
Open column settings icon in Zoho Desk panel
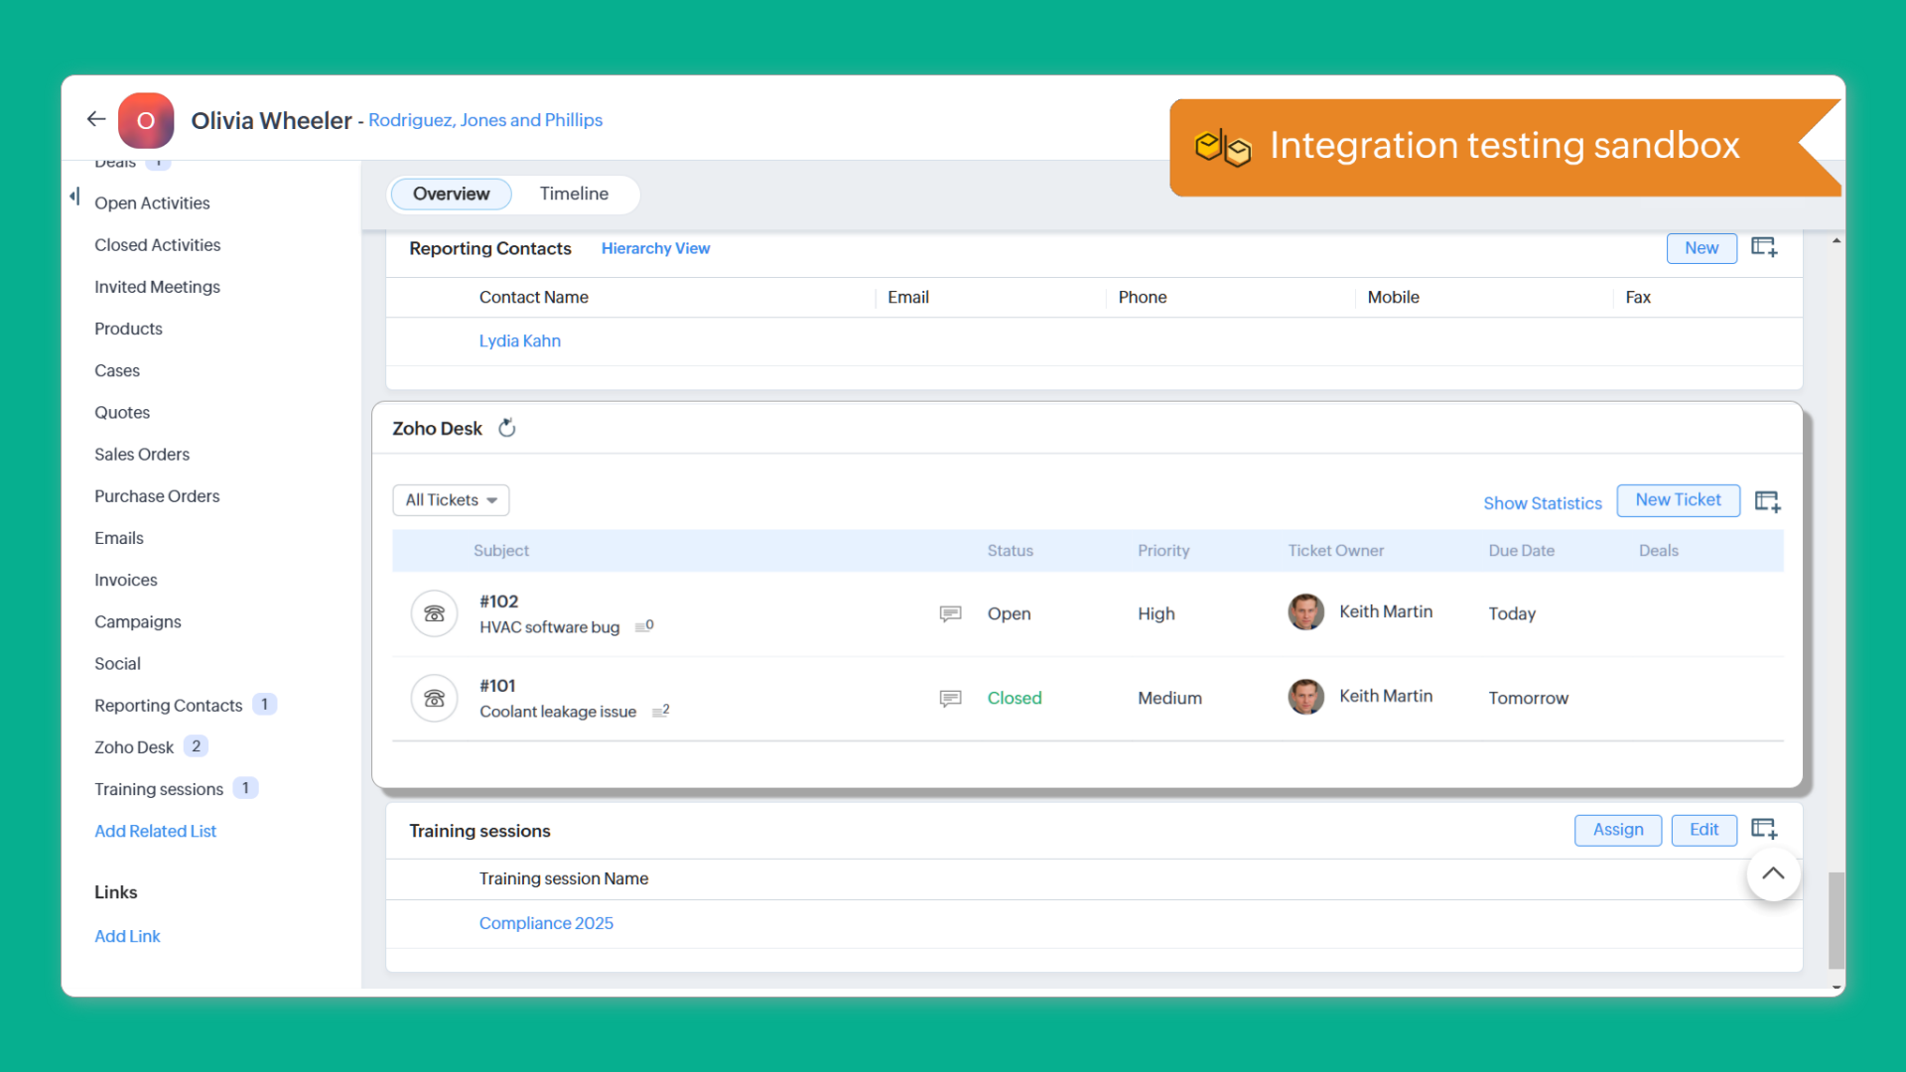[1767, 501]
